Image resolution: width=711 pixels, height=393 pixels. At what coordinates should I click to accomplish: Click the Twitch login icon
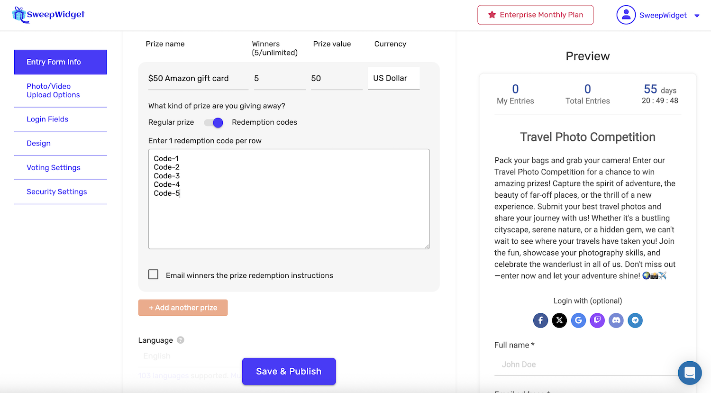[597, 320]
